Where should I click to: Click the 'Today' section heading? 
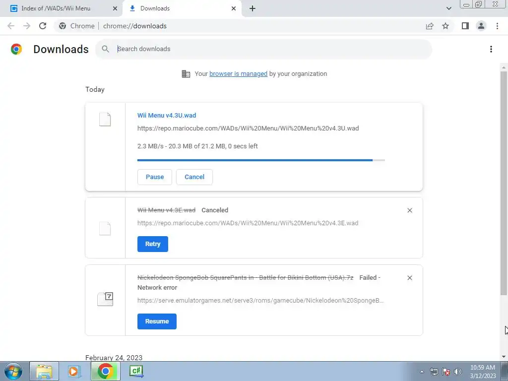pyautogui.click(x=95, y=89)
